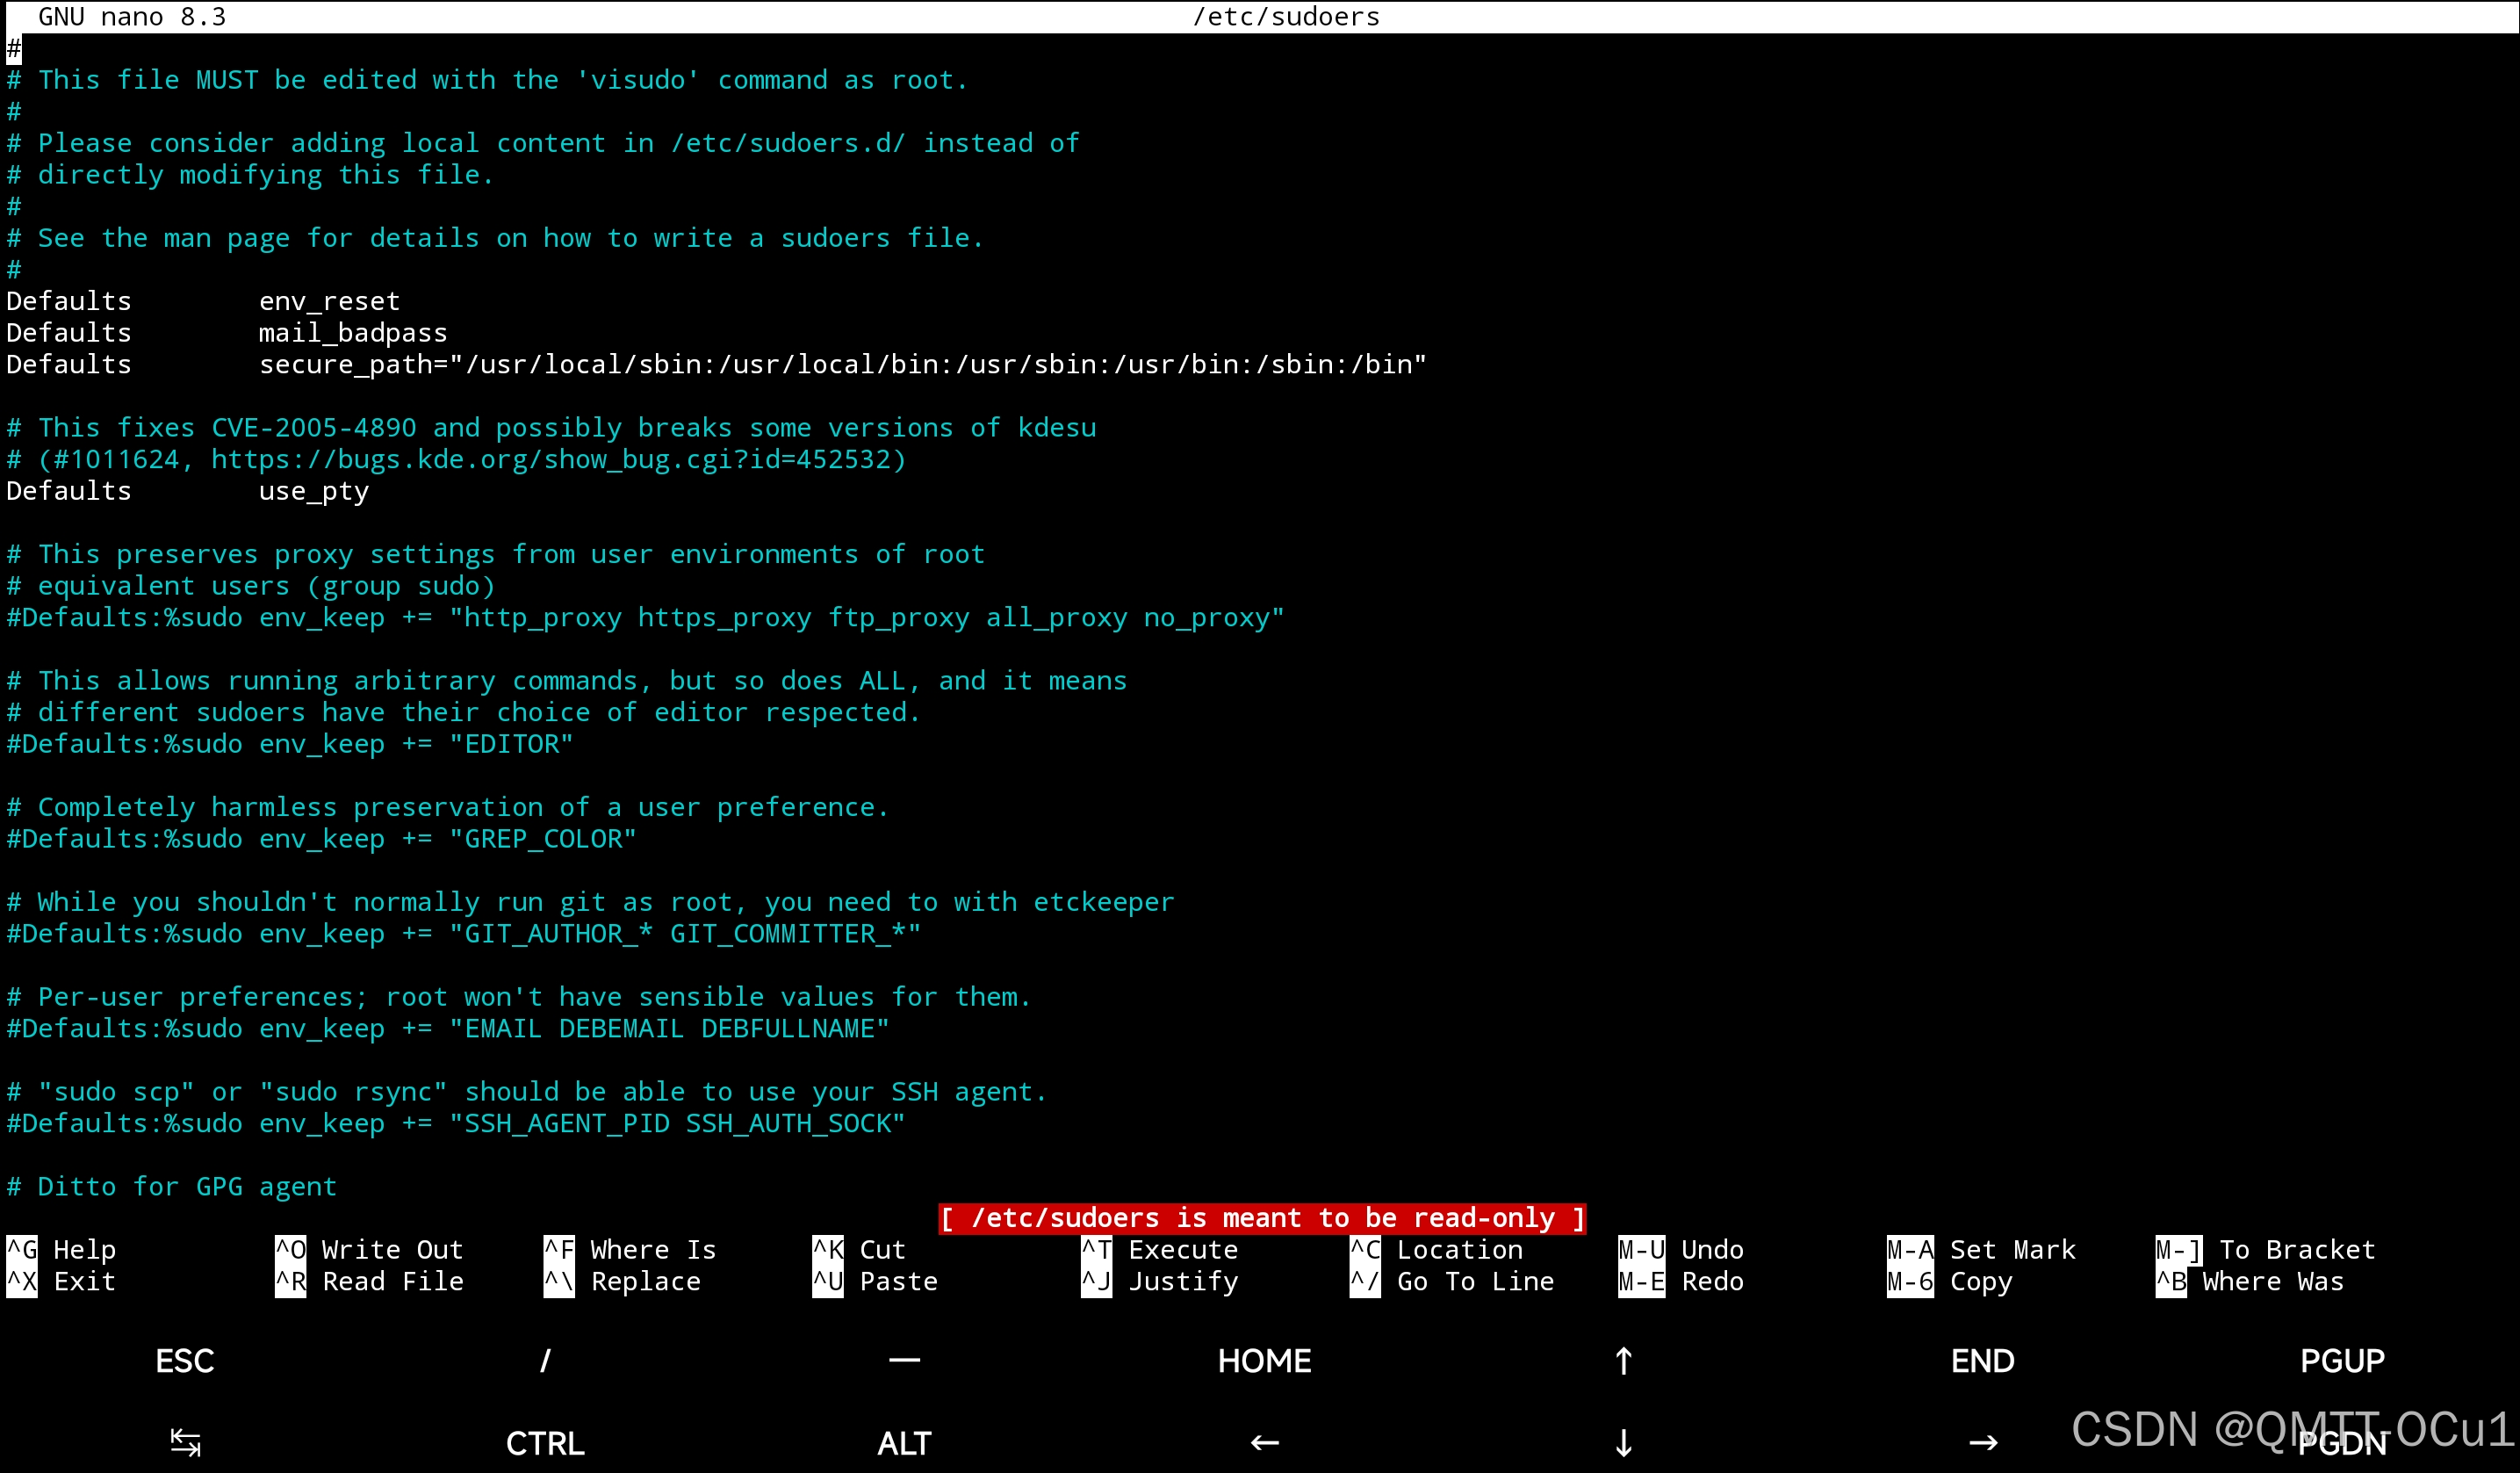Tap the HOME key

pos(1264,1361)
